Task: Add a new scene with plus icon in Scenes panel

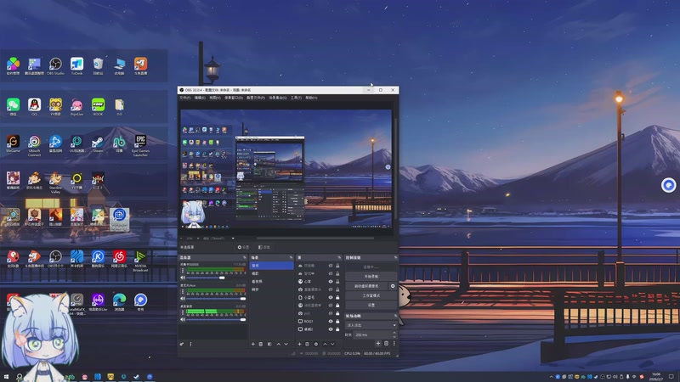Action: pos(253,344)
